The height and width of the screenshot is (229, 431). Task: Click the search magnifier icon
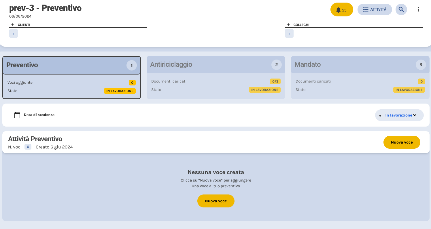tap(401, 9)
